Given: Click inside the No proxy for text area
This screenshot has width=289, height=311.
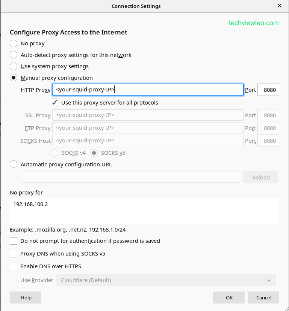Looking at the screenshot, I should pyautogui.click(x=144, y=211).
